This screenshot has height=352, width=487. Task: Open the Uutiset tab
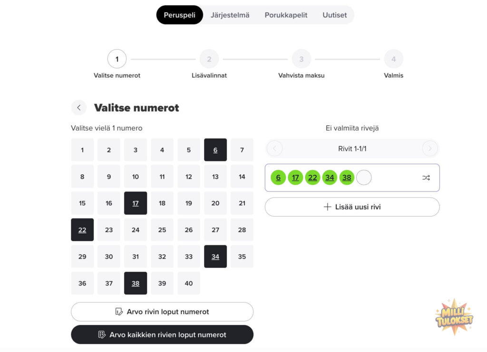[x=334, y=15]
